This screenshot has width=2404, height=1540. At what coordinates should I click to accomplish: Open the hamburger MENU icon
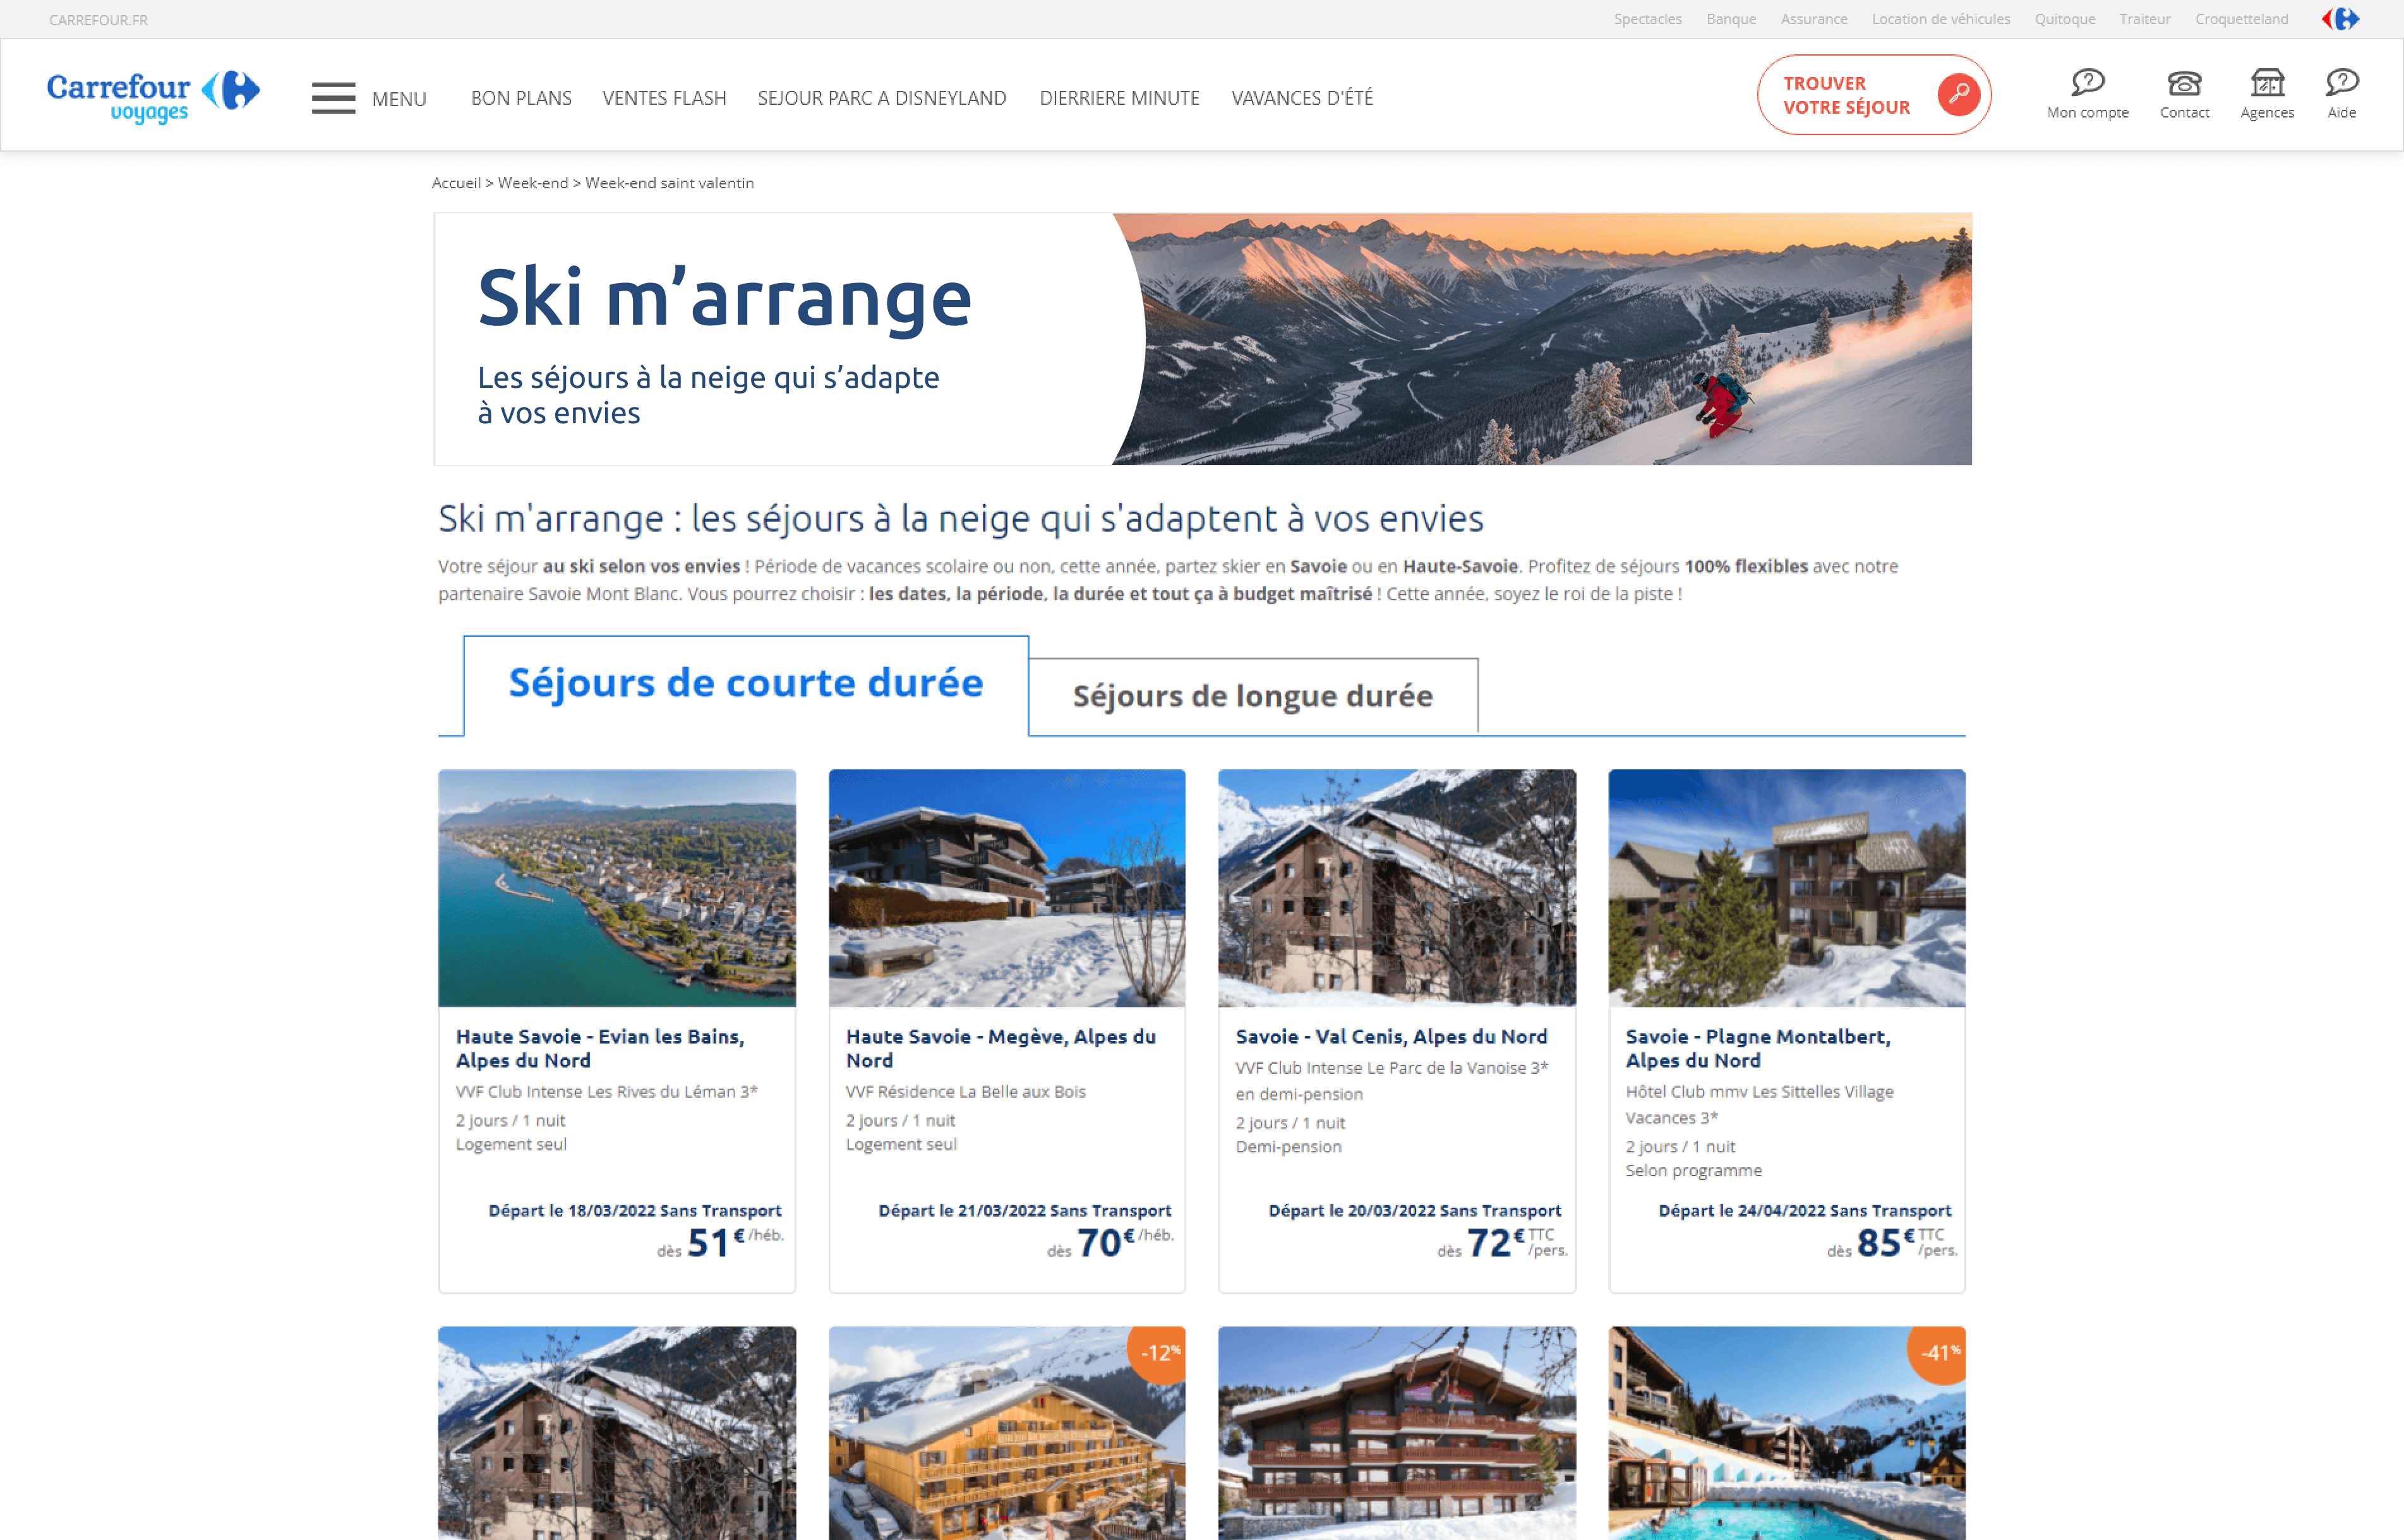tap(333, 98)
